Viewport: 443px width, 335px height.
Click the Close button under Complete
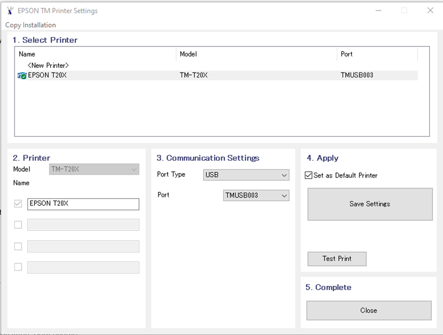coord(368,311)
